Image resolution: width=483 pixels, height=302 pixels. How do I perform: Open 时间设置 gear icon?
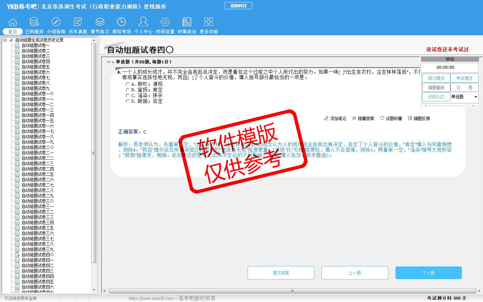point(165,22)
